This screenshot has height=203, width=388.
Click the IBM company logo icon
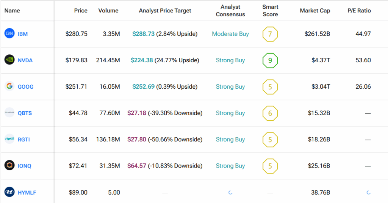[9, 34]
